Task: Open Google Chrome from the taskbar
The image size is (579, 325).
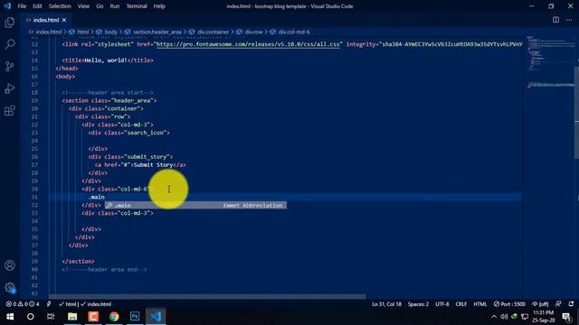Action: tap(114, 317)
